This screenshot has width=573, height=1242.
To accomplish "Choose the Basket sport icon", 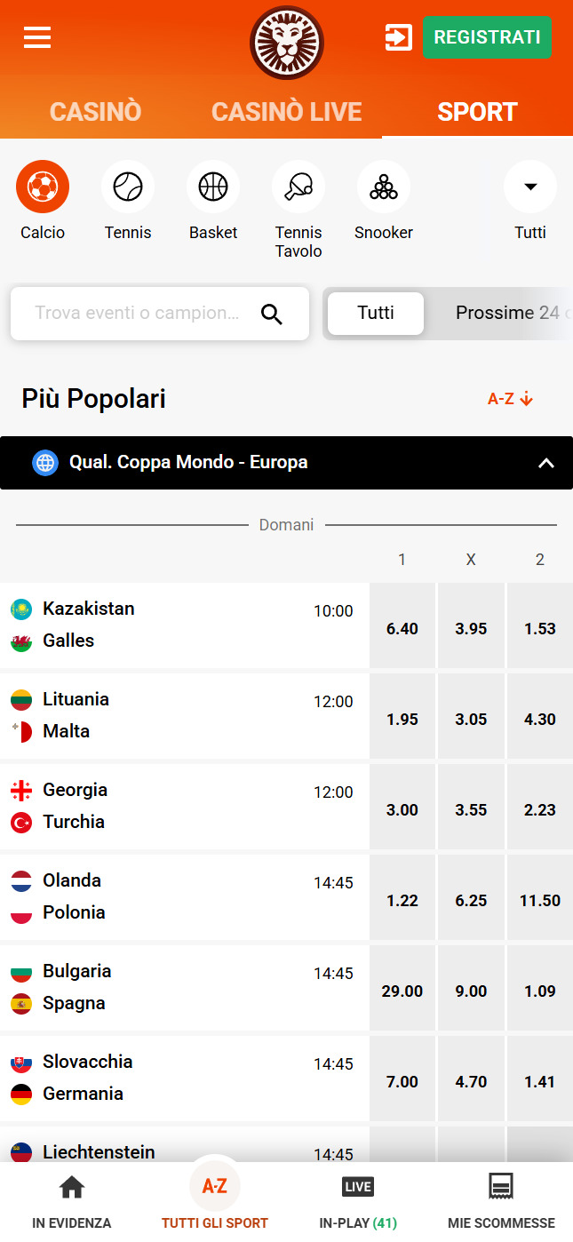I will click(213, 187).
